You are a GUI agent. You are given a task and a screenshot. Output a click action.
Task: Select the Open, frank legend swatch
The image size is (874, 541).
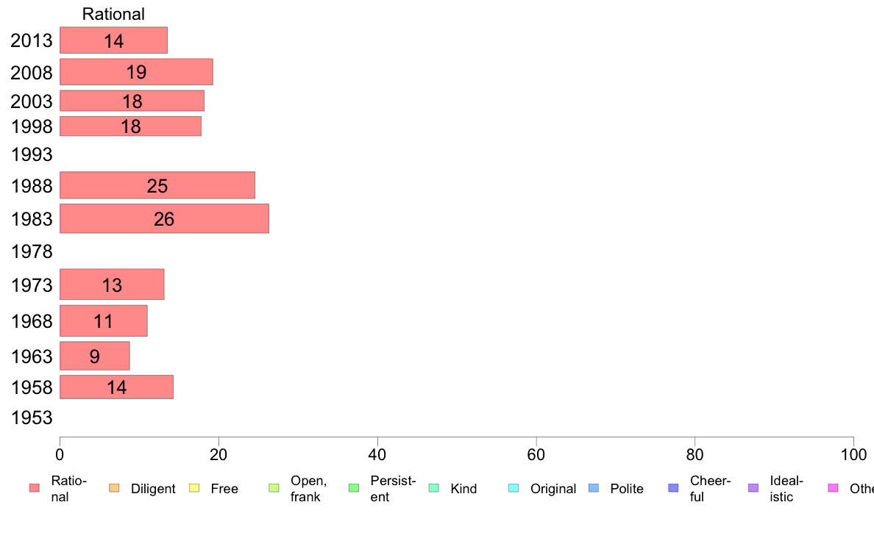(274, 488)
